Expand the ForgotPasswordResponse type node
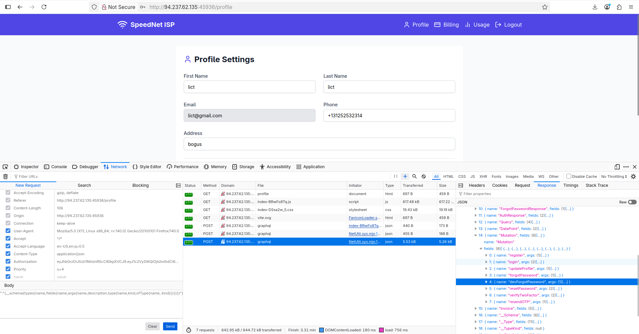The image size is (639, 334). tap(476, 209)
